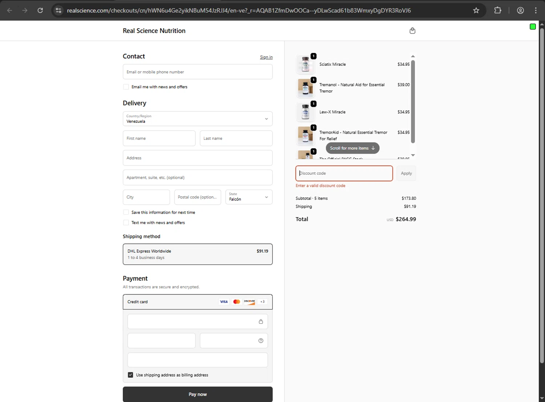Screen dimensions: 545x402
Task: Open the Country/Region dropdown showing Venezuela
Action: tap(198, 119)
